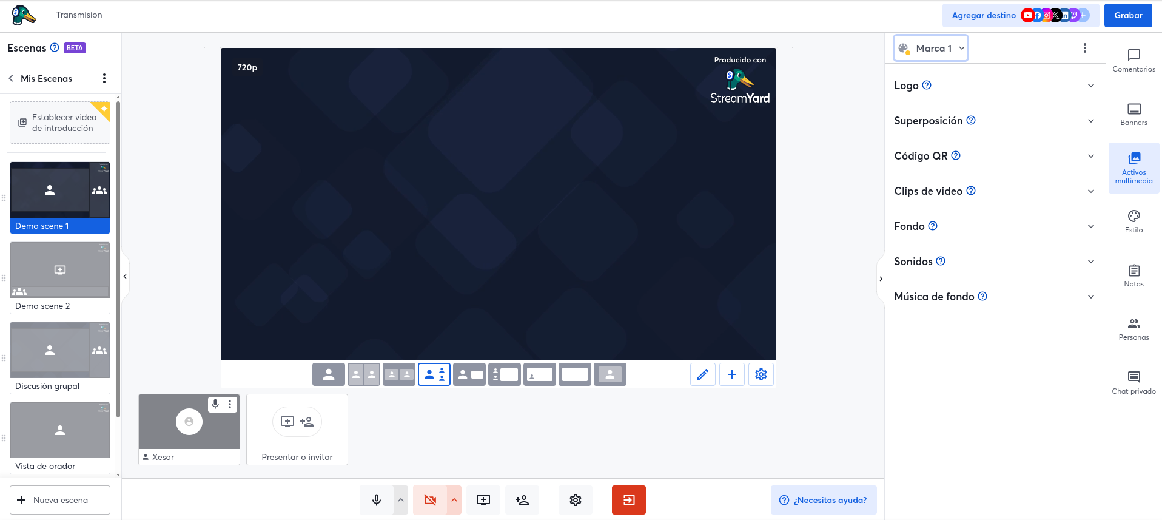Toggle Xesar's participant microphone
The height and width of the screenshot is (520, 1162).
click(215, 404)
